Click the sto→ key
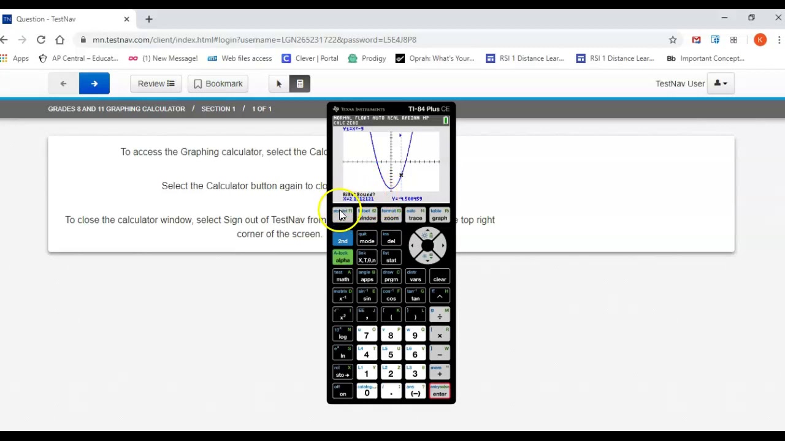This screenshot has height=441, width=785. (342, 371)
